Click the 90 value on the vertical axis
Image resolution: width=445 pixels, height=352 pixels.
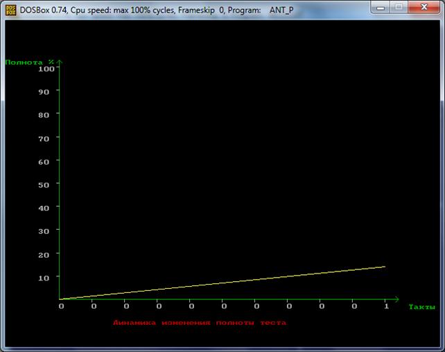44,92
